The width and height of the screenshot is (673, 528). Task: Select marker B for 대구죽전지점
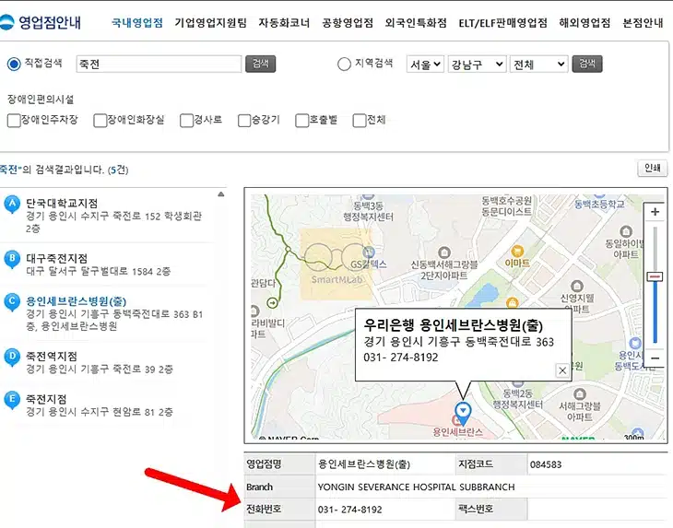(x=12, y=260)
